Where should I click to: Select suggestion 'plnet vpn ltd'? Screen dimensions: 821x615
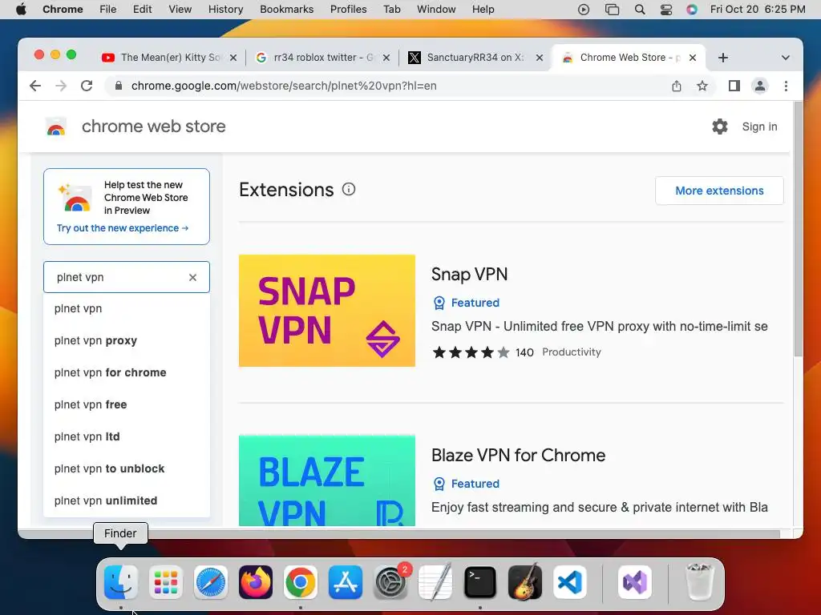click(127, 436)
